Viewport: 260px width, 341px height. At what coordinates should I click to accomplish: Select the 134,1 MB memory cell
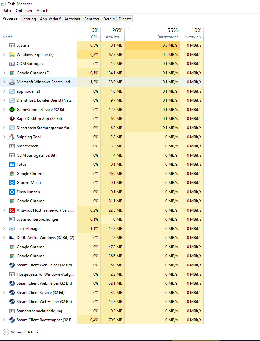click(113, 73)
